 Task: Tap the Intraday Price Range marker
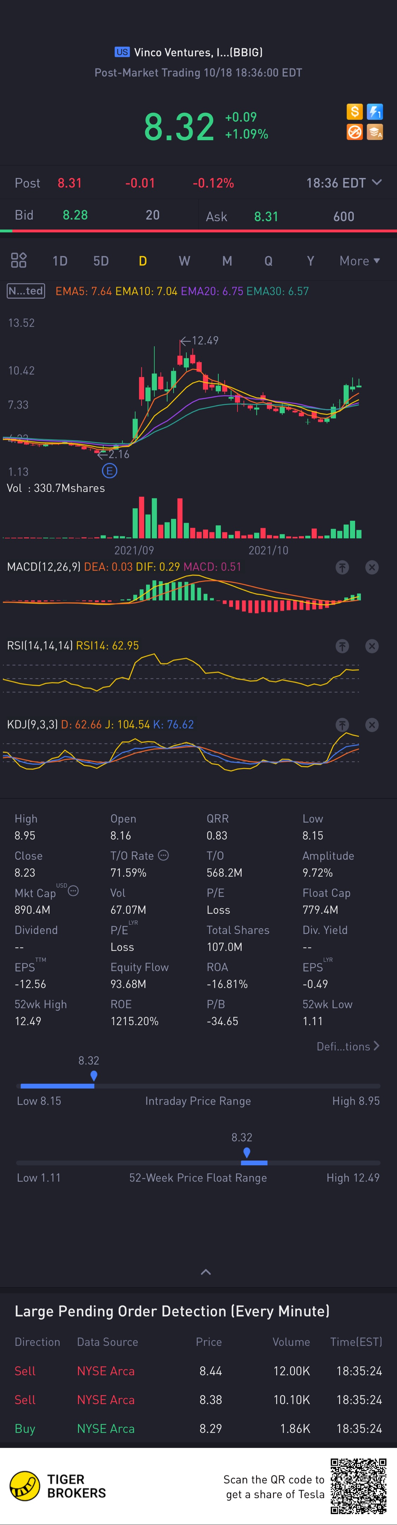(x=94, y=1075)
